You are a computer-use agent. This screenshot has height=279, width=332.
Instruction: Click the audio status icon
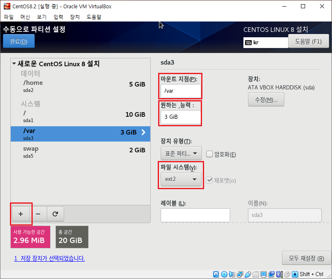232,274
